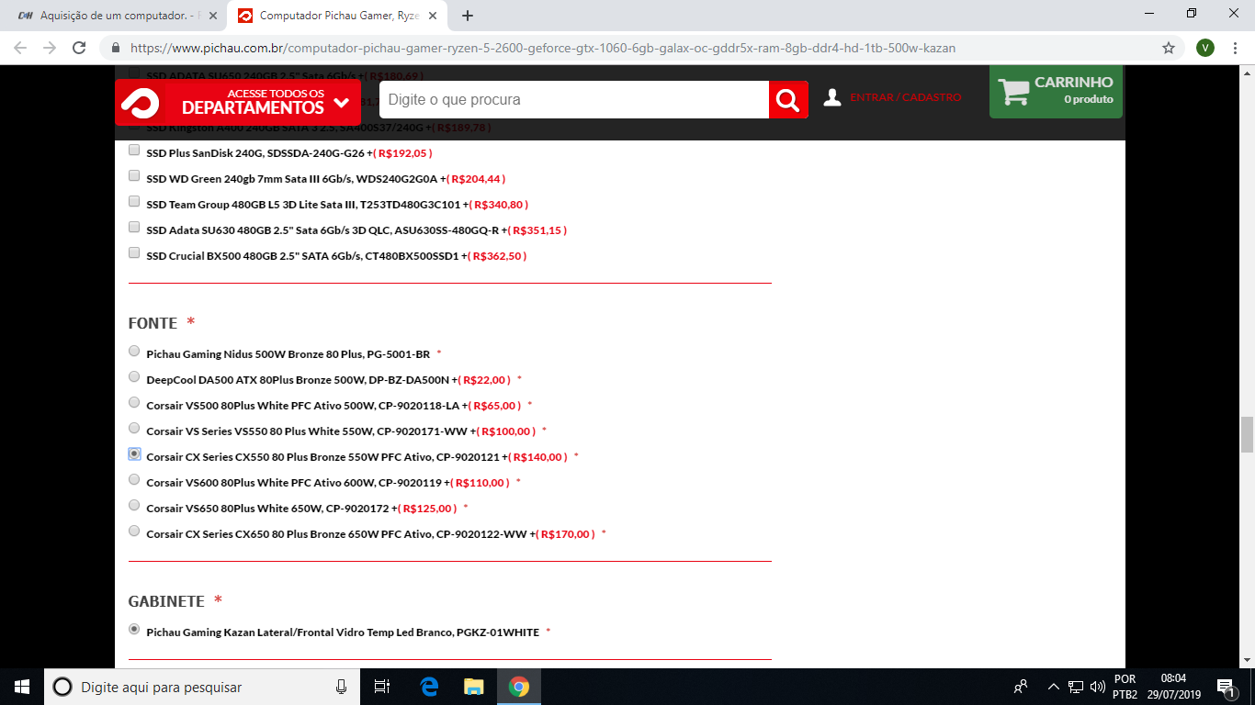Open the Chrome profile avatar
The width and height of the screenshot is (1255, 705).
[x=1205, y=48]
